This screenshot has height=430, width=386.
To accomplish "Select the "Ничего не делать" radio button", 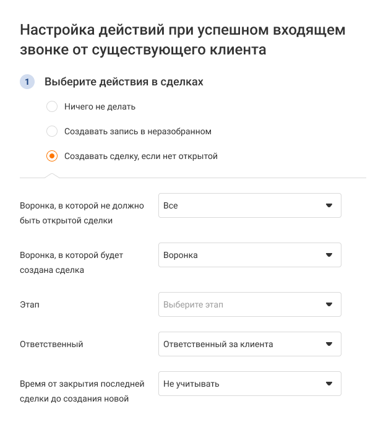I will pos(52,106).
